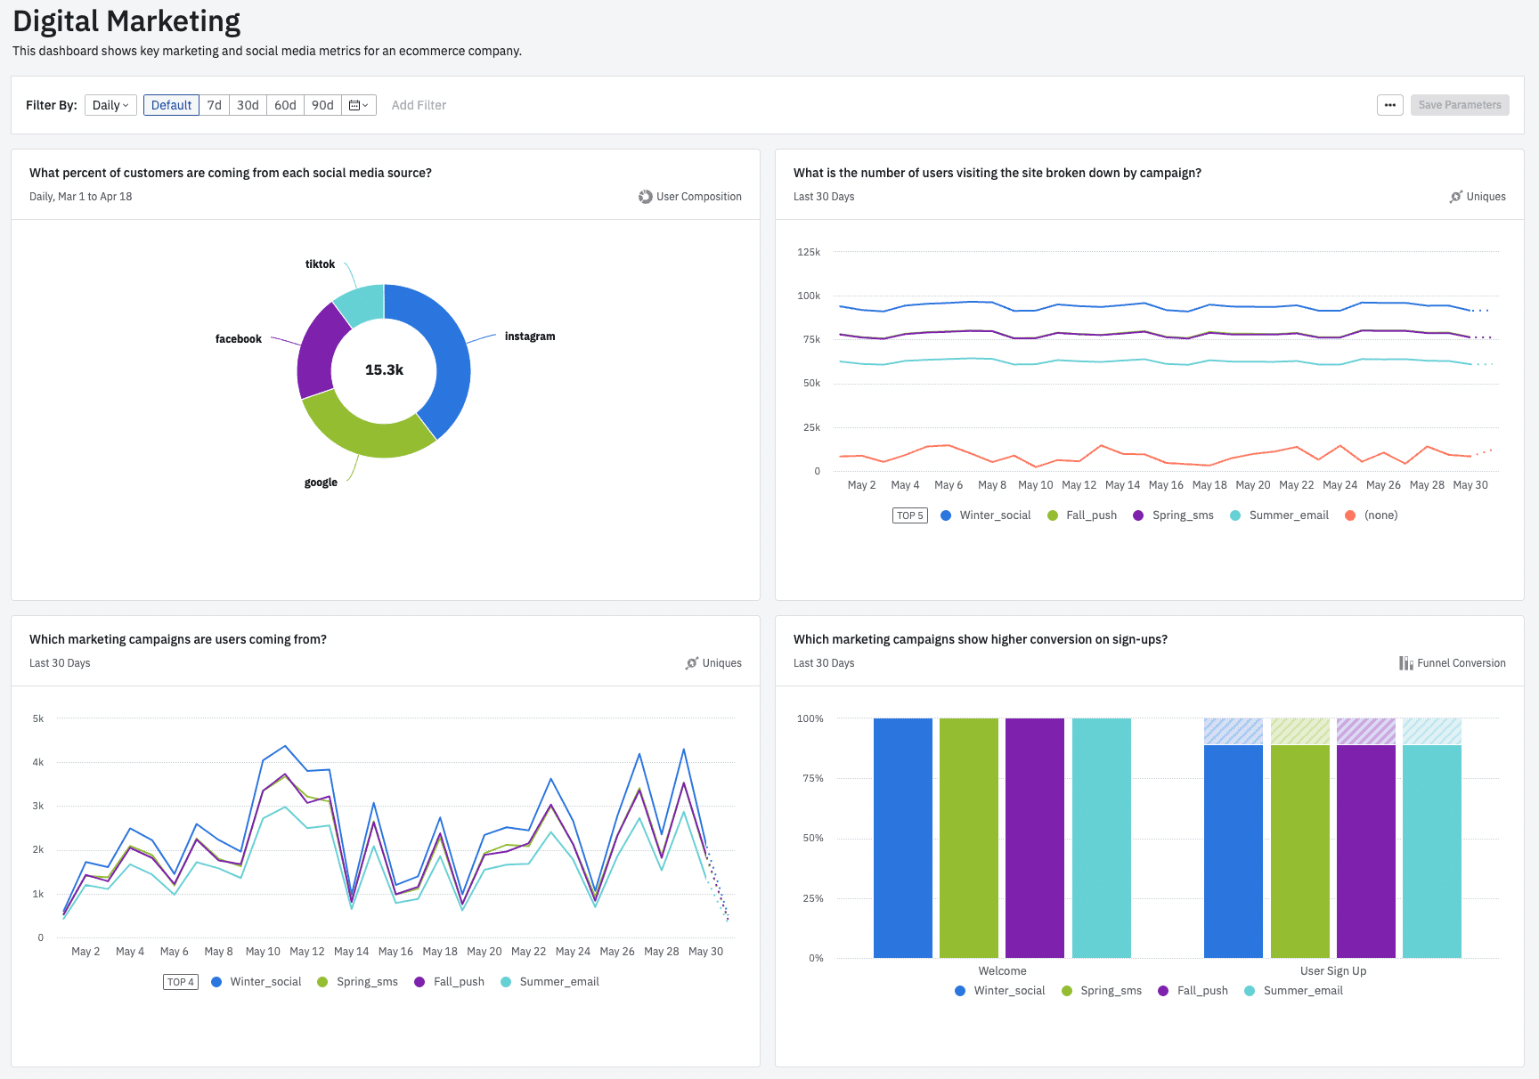Click the User Composition chart type icon
Screen dimensions: 1539x1079
coord(645,197)
